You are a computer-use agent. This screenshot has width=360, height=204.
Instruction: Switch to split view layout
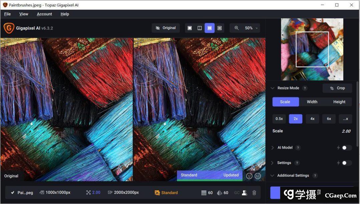(x=200, y=28)
